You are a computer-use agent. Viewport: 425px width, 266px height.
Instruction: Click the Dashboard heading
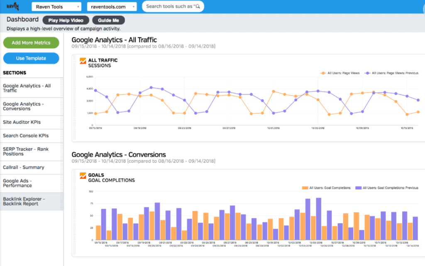click(x=22, y=20)
